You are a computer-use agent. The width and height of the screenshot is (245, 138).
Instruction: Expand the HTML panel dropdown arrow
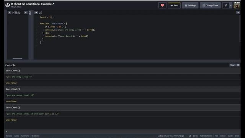coord(26,13)
